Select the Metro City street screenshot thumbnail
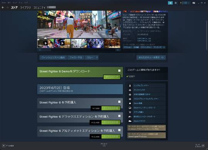Image resolution: width=208 pixels, height=150 pixels. click(x=79, y=43)
